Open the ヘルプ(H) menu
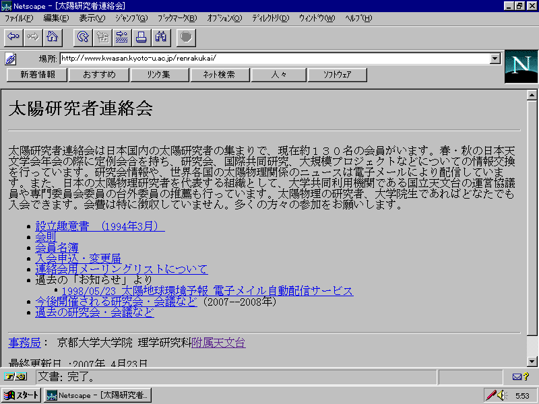 (x=358, y=18)
